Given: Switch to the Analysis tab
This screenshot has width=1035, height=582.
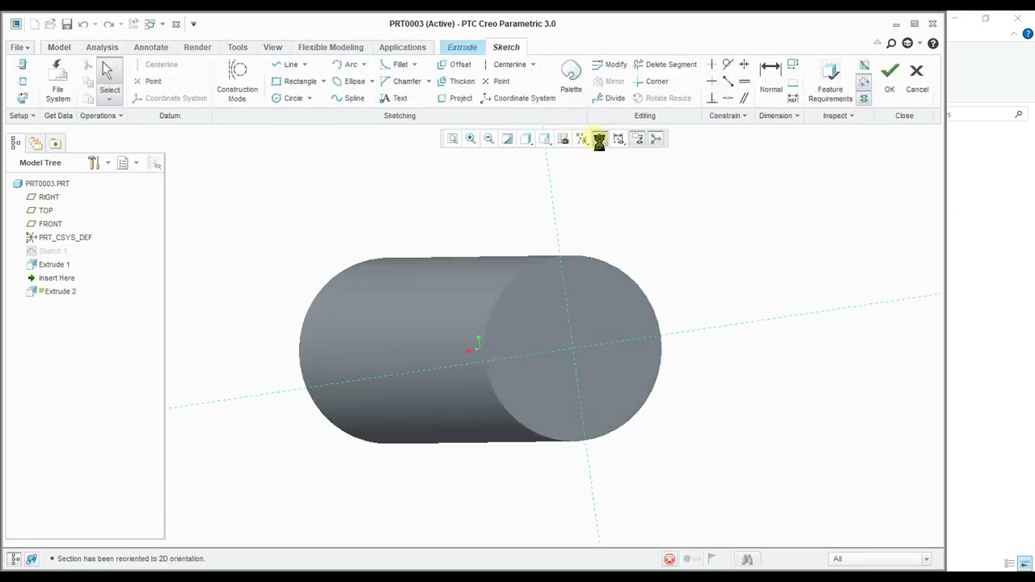Looking at the screenshot, I should tap(102, 47).
